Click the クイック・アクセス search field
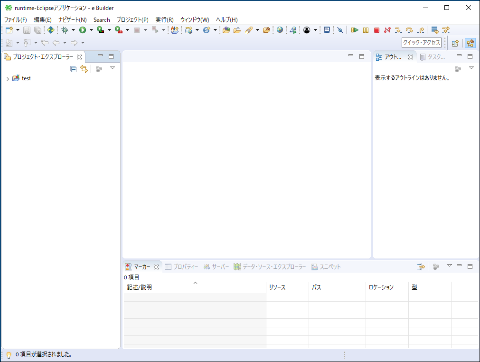The height and width of the screenshot is (362, 480). coord(422,43)
